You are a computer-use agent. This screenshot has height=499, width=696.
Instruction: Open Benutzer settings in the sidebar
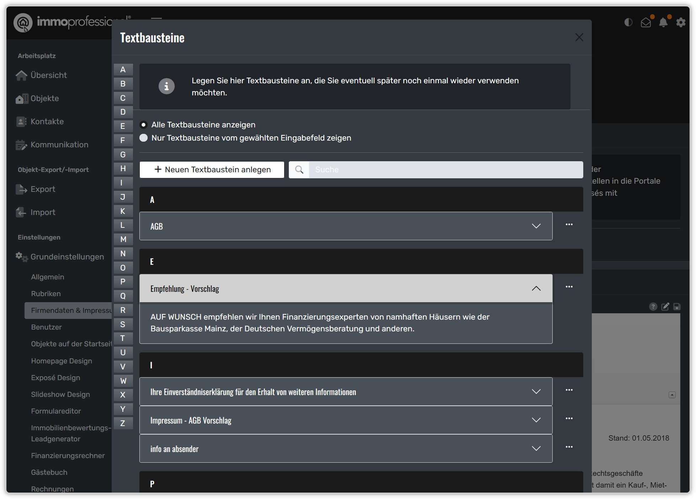pyautogui.click(x=46, y=327)
